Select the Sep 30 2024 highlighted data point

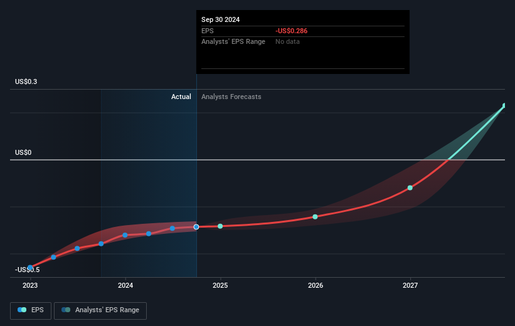(196, 227)
